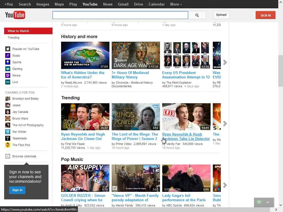Select the Music category icon
Viewport: 283px width, 212px height.
(7, 55)
